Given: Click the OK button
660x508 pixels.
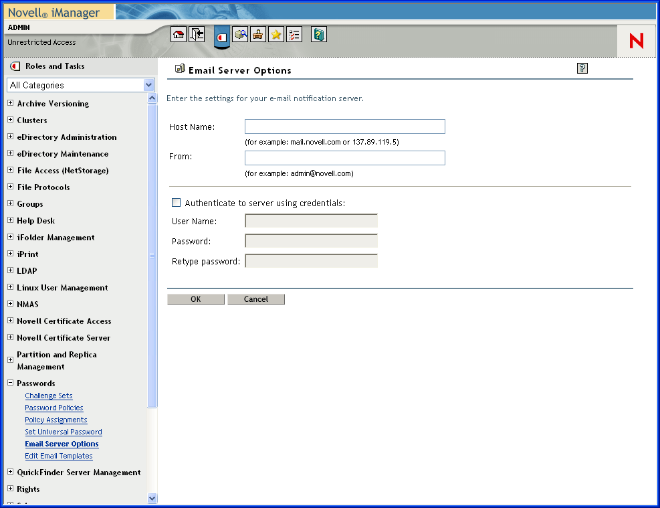Looking at the screenshot, I should tap(196, 299).
